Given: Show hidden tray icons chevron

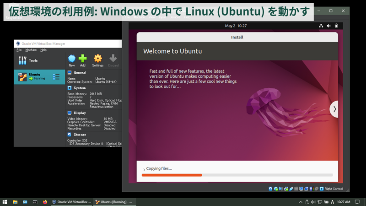Looking at the screenshot, I should click(x=301, y=202).
